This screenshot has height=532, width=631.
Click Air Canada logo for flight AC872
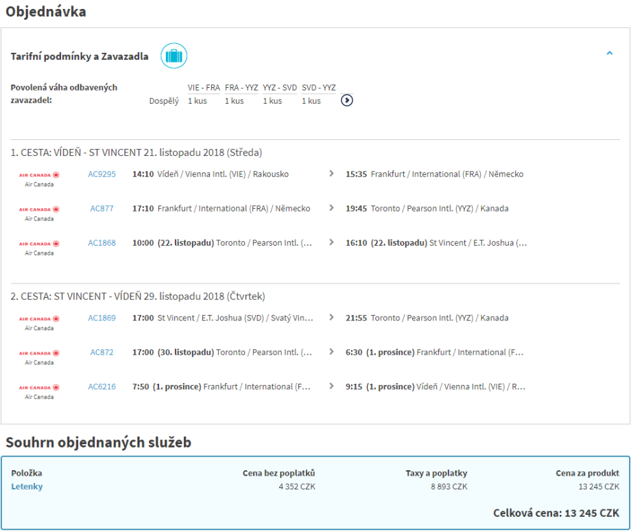pos(39,354)
